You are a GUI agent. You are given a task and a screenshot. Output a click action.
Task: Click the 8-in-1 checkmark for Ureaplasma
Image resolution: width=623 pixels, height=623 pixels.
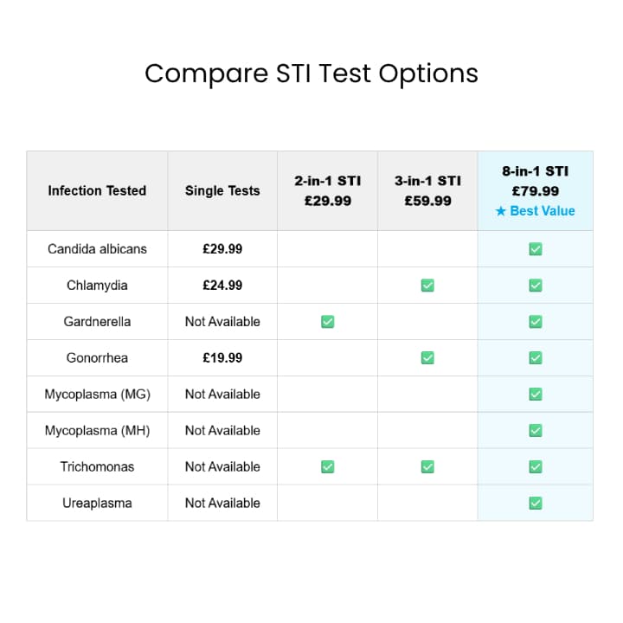pos(536,504)
